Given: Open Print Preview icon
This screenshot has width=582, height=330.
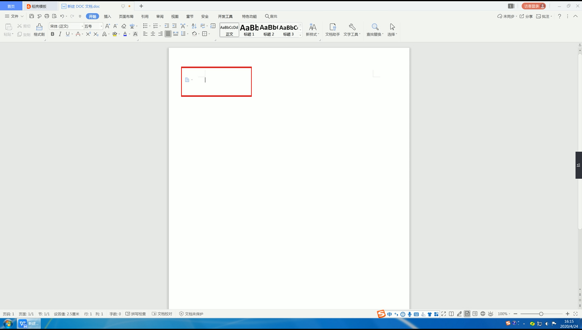Looking at the screenshot, I should click(x=55, y=16).
